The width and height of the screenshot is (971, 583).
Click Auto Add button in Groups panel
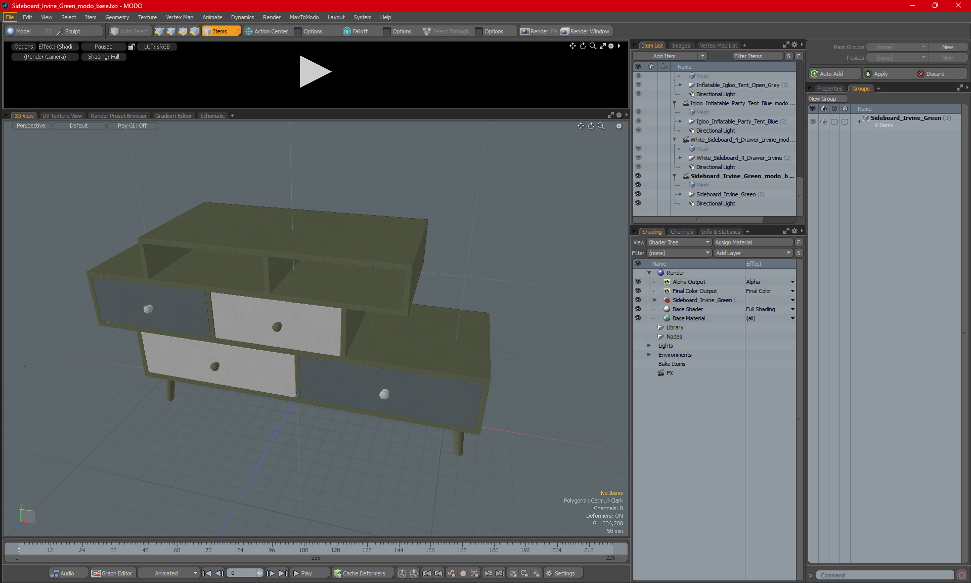834,74
